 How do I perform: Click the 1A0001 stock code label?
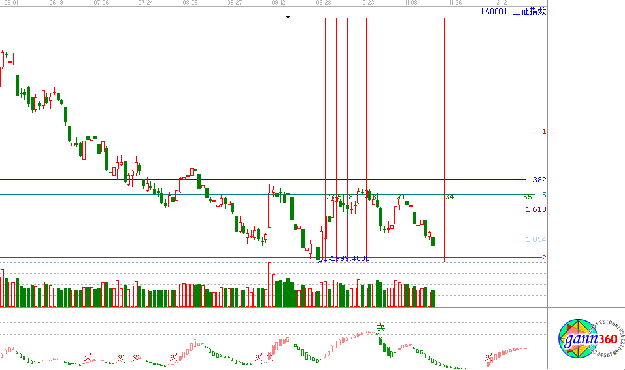pos(494,11)
